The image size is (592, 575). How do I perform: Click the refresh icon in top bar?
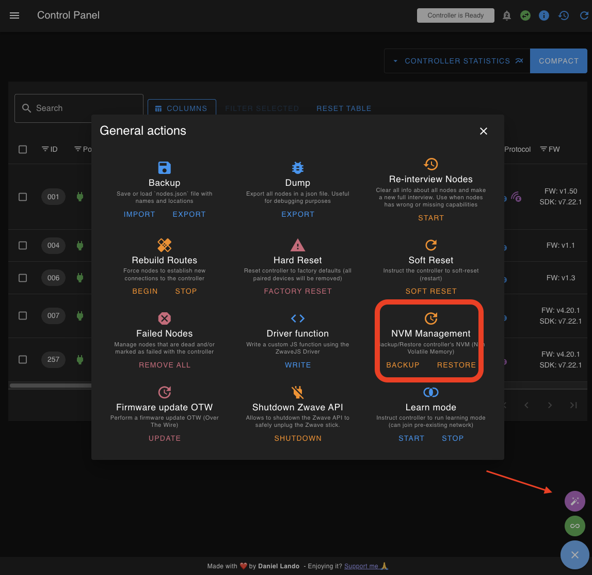584,15
